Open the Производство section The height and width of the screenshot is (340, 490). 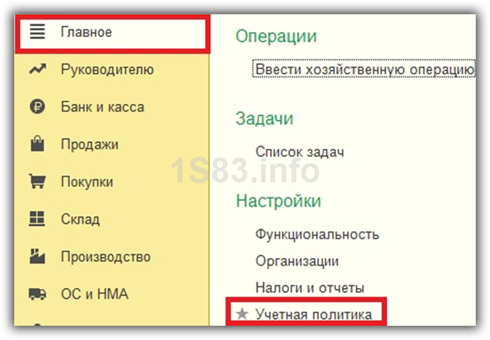[105, 257]
